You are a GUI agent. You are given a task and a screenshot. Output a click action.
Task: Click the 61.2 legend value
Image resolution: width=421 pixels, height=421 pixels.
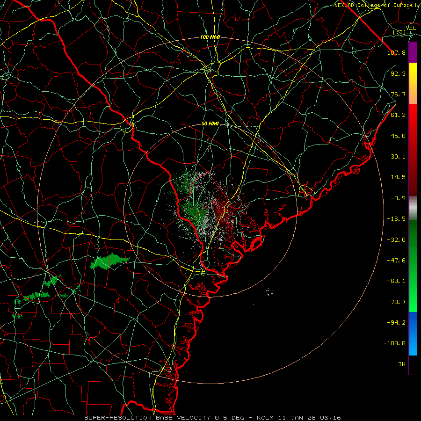(398, 115)
